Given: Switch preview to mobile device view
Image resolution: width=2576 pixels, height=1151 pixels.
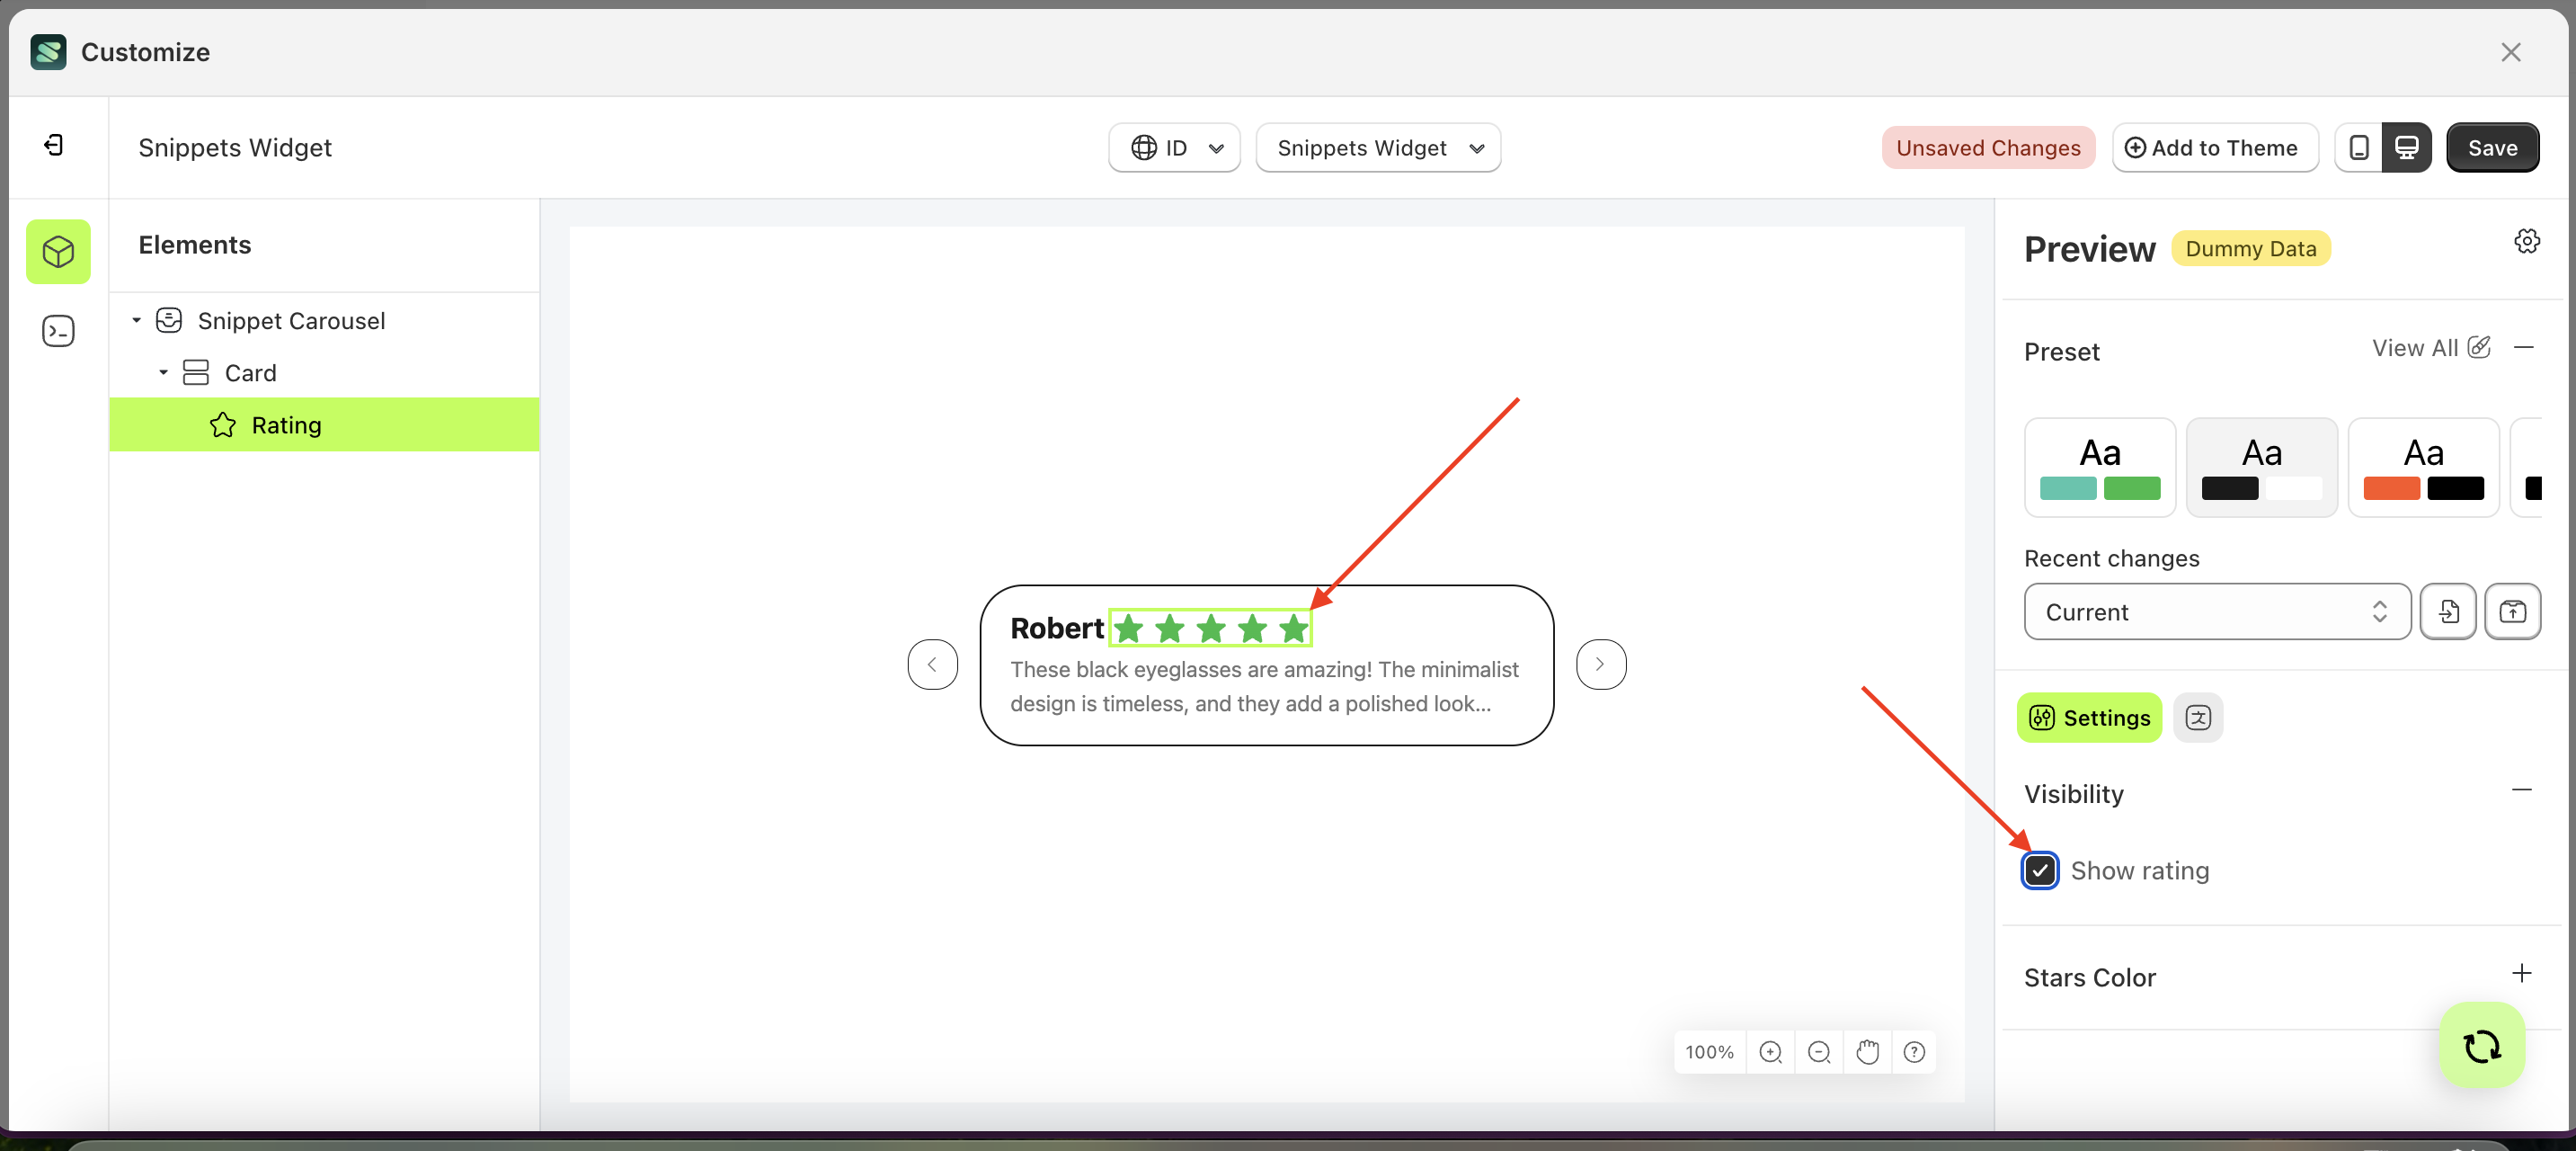Looking at the screenshot, I should click(x=2358, y=147).
